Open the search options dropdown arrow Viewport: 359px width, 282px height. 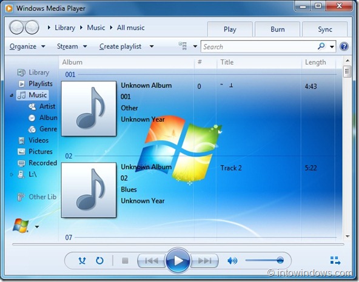pyautogui.click(x=332, y=47)
